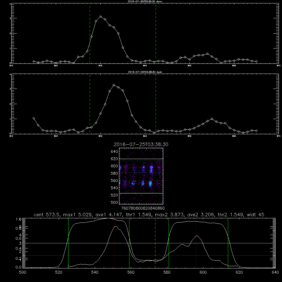Click the '600' label on heat map y-axis

pyautogui.click(x=114, y=166)
